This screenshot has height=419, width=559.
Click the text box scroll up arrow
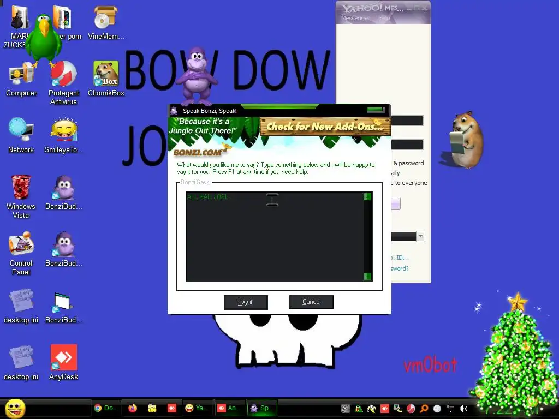coord(367,196)
